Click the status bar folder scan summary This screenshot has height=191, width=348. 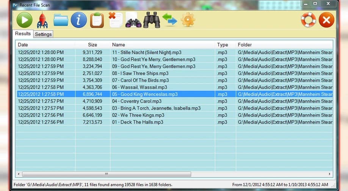pyautogui.click(x=93, y=185)
